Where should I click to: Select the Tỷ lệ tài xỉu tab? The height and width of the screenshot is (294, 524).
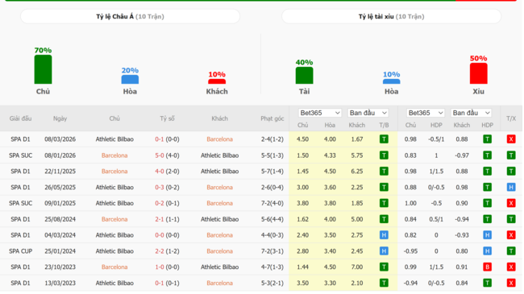point(391,16)
